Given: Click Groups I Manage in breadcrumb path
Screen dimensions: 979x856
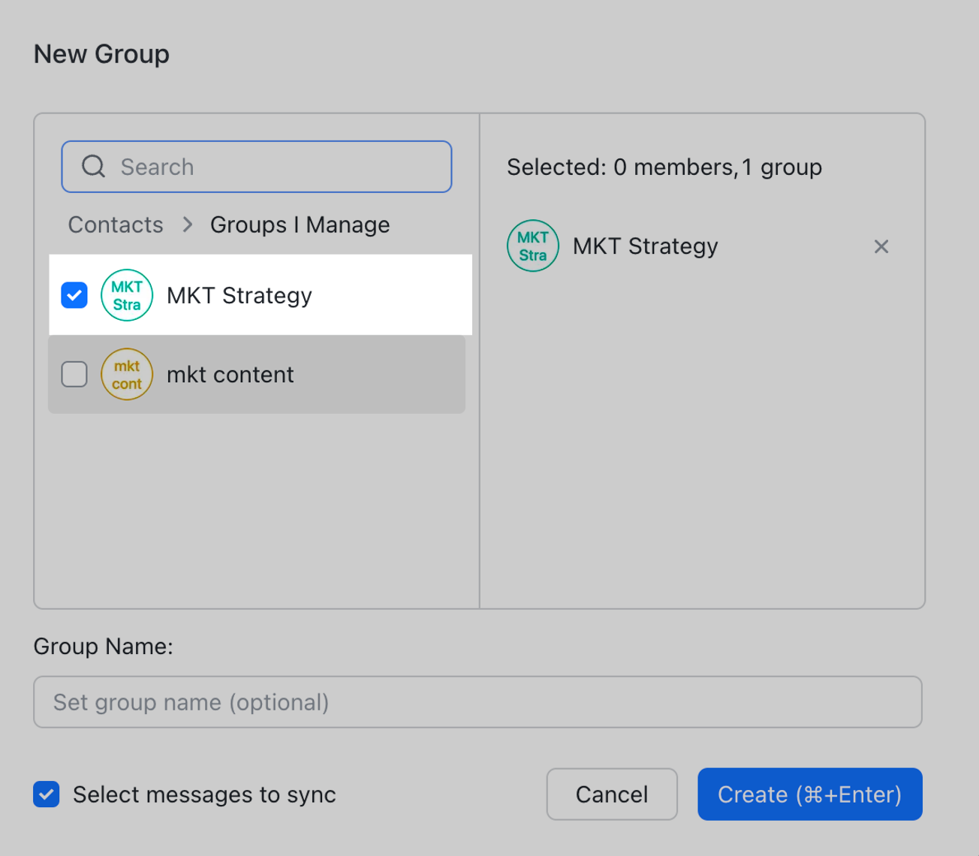Looking at the screenshot, I should coord(299,225).
